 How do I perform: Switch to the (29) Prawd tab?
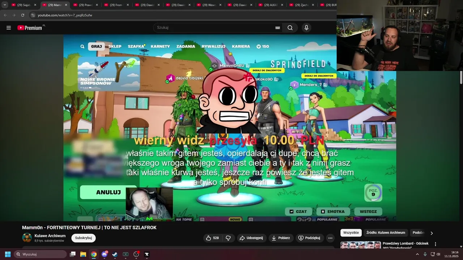pyautogui.click(x=85, y=5)
